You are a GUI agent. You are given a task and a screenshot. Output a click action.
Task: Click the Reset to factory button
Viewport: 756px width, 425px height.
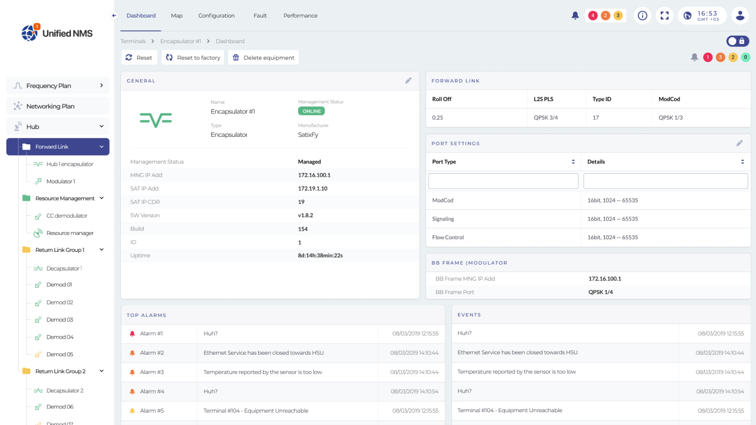click(x=193, y=57)
